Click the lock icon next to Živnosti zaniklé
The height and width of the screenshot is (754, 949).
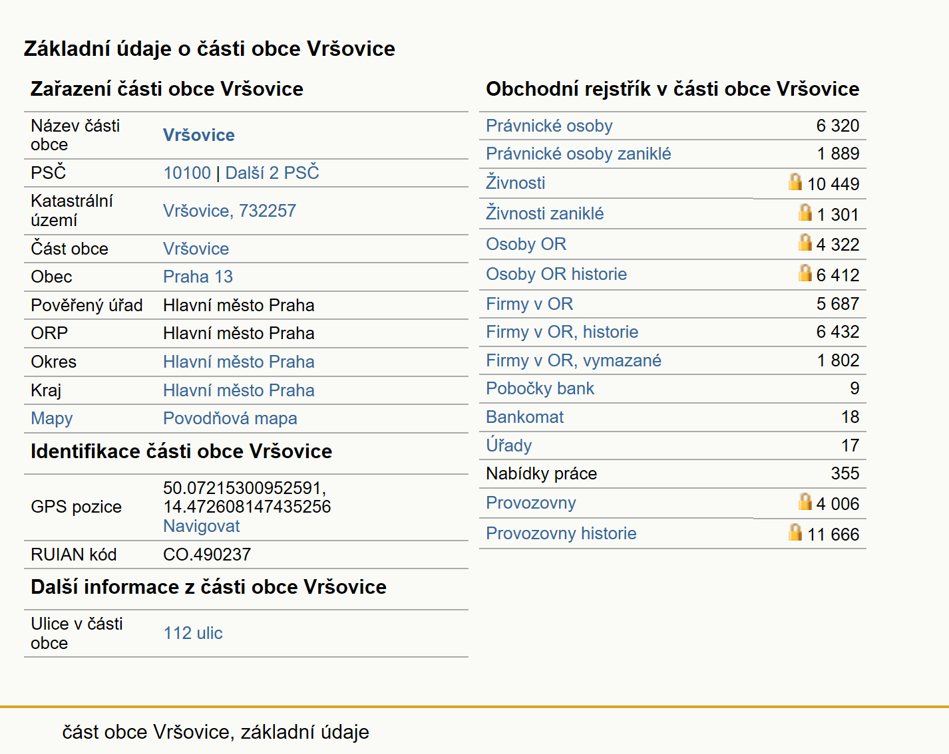click(805, 212)
